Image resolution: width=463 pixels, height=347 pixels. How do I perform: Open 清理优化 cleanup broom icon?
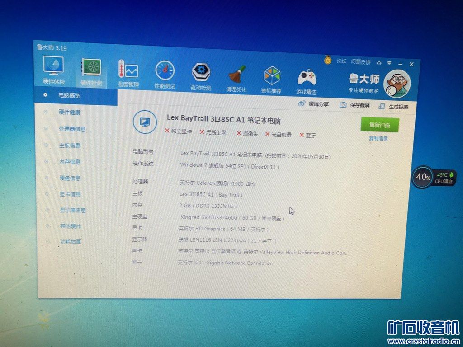(x=236, y=79)
